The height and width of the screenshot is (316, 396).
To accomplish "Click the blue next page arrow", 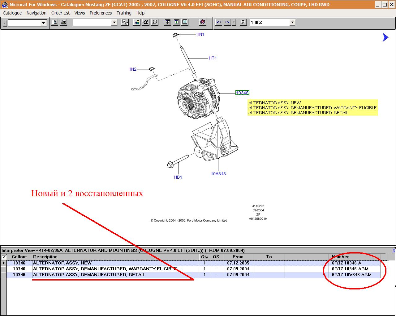I will (385, 37).
